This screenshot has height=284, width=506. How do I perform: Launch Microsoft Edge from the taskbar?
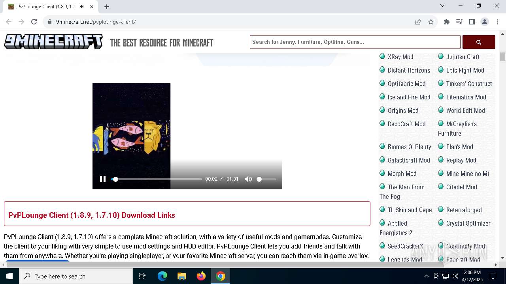pyautogui.click(x=162, y=276)
